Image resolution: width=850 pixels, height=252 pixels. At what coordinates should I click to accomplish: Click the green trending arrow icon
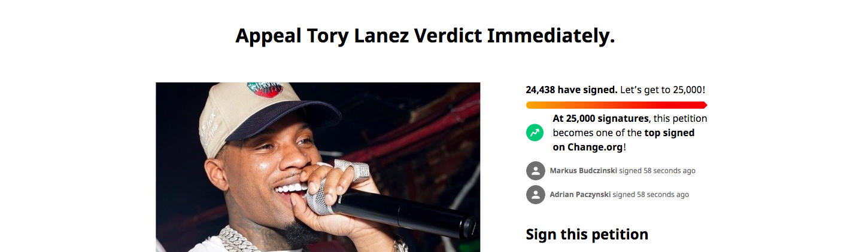[x=535, y=133]
